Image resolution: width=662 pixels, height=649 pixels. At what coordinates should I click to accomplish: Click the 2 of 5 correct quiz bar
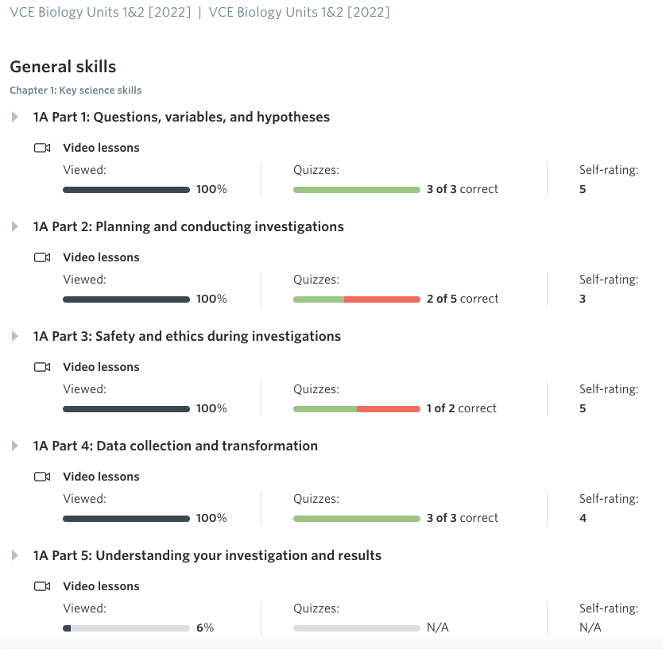pos(356,299)
